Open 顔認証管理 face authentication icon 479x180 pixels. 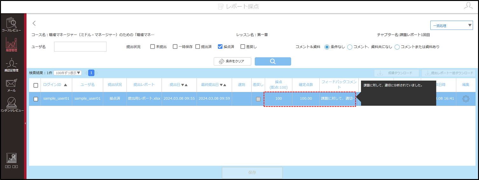point(12,65)
